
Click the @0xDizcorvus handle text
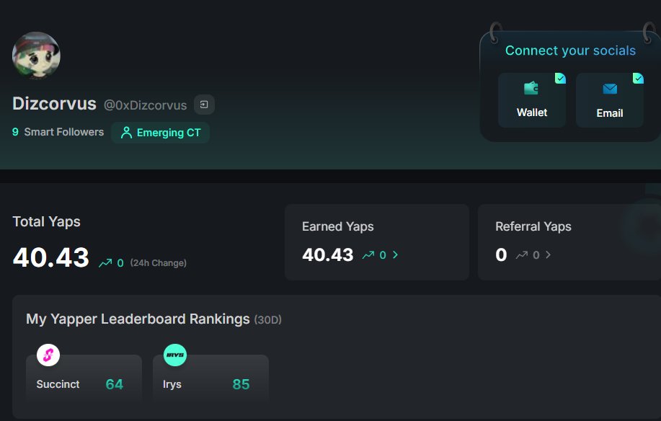pyautogui.click(x=146, y=105)
